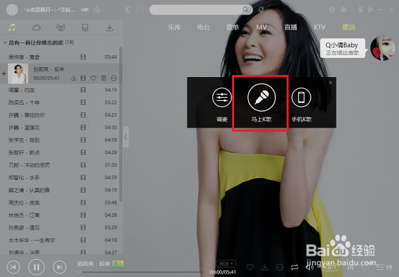
Task: Select song 薛之谦 - 认真的雪
Action: pyautogui.click(x=29, y=190)
